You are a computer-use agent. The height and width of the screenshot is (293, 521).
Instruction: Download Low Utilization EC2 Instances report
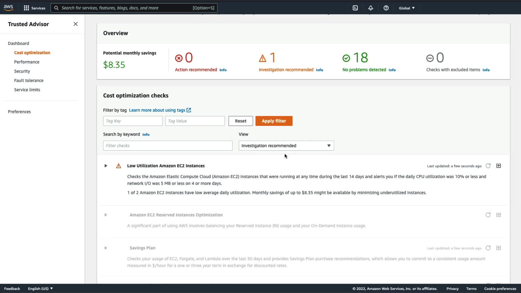point(498,166)
